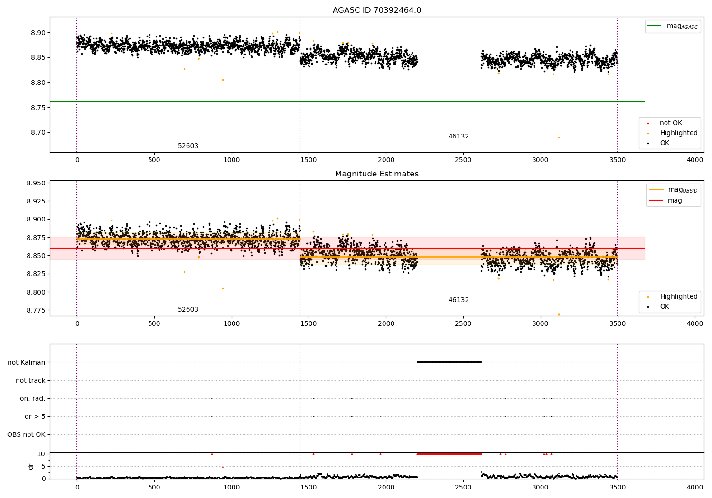The height and width of the screenshot is (498, 712).
Task: Click the red 'not OK' legend marker in top plot
Action: (x=648, y=123)
